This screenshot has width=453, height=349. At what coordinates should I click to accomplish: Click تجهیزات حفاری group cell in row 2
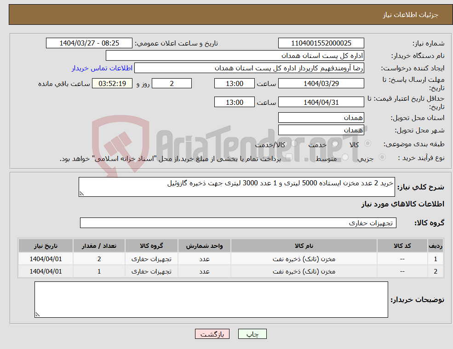[151, 272]
